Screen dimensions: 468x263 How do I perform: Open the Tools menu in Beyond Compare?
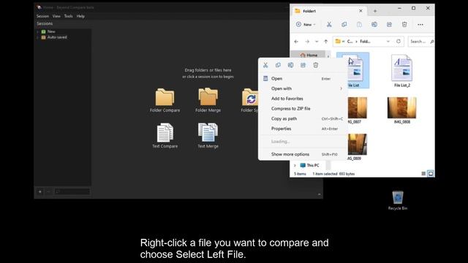pos(68,16)
